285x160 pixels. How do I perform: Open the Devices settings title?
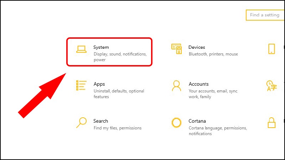click(x=197, y=47)
